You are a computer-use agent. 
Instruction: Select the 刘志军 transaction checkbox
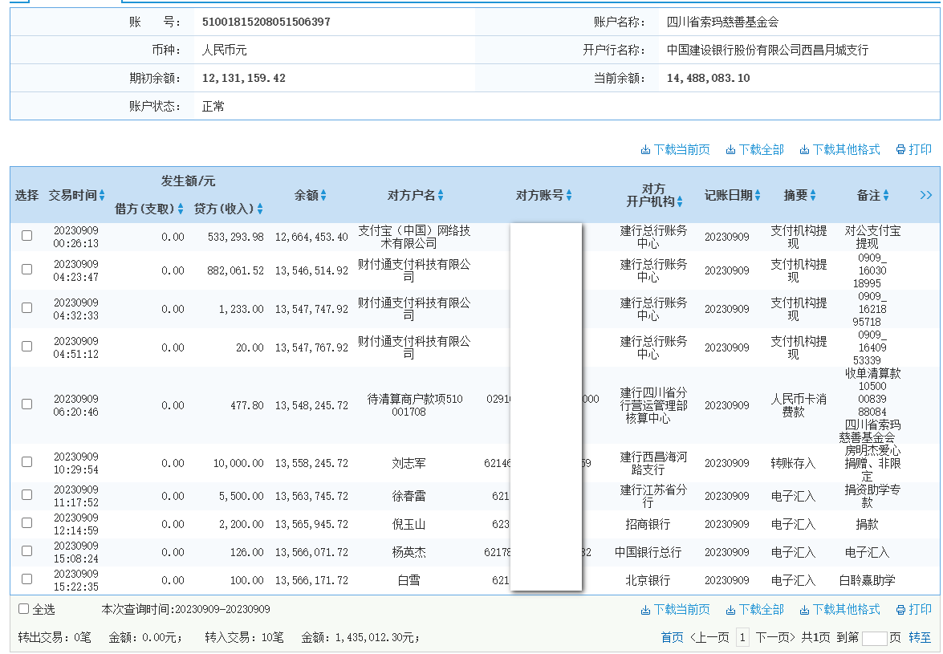pos(27,461)
